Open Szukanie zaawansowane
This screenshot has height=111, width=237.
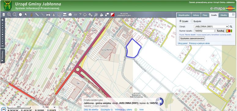click(x=192, y=39)
